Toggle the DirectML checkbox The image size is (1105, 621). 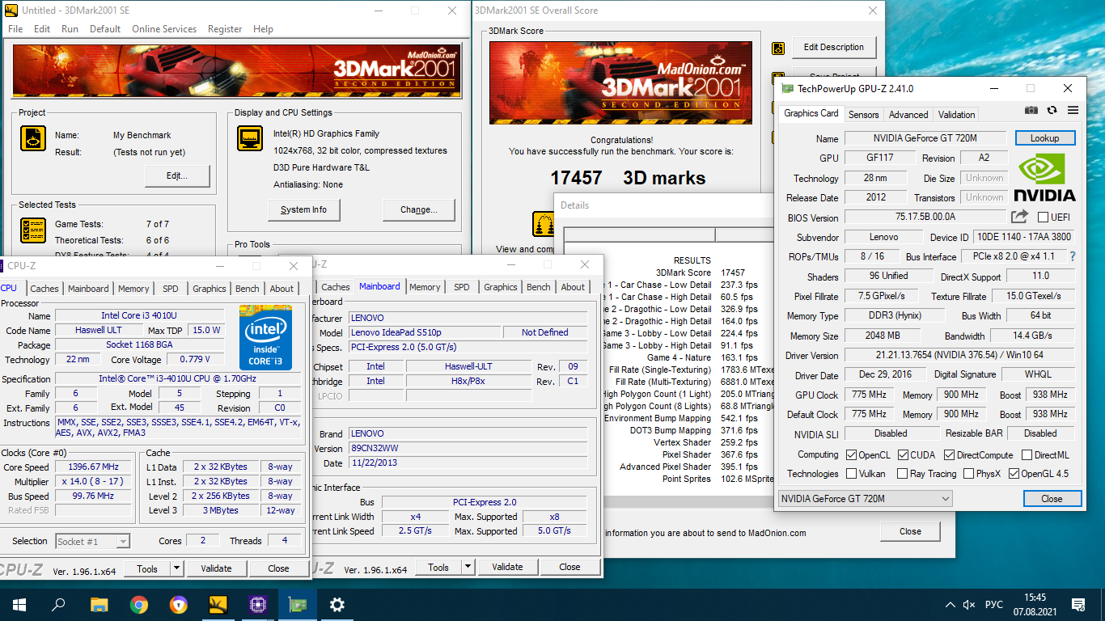click(x=1027, y=455)
